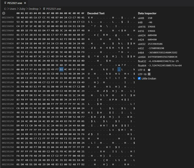This screenshot has width=194, height=168.
Task: Select byte E2 in row 08159290
Action: (66, 165)
